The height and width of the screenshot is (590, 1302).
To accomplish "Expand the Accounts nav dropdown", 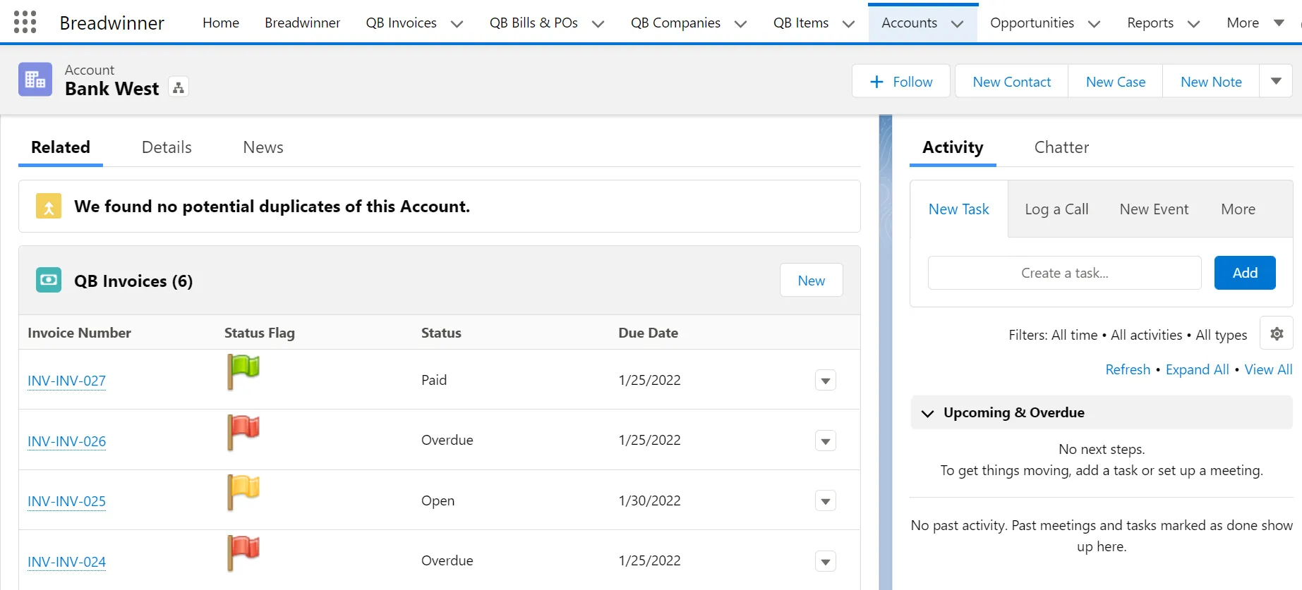I will pos(958,23).
